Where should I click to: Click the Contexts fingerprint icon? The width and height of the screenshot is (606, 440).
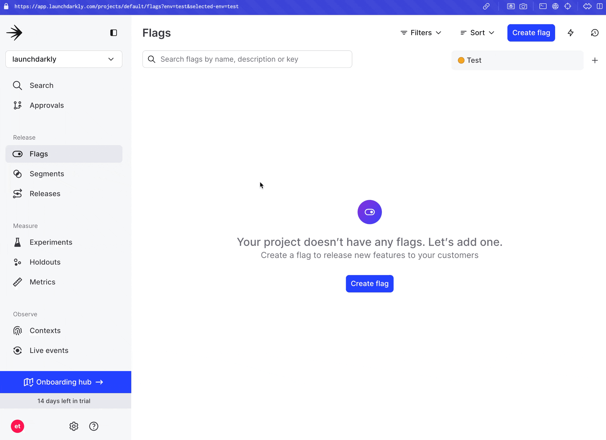coord(18,330)
